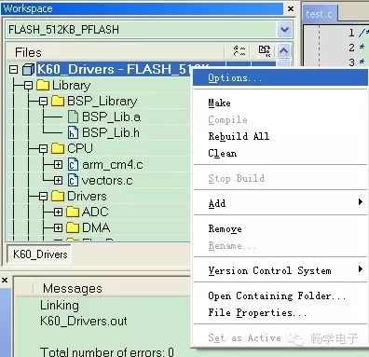The width and height of the screenshot is (369, 357).
Task: Click the ADC folder icon
Action: (73, 212)
